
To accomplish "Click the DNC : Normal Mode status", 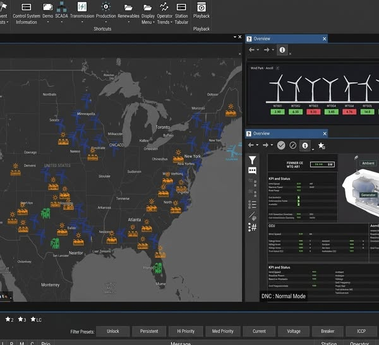I will pos(283,296).
